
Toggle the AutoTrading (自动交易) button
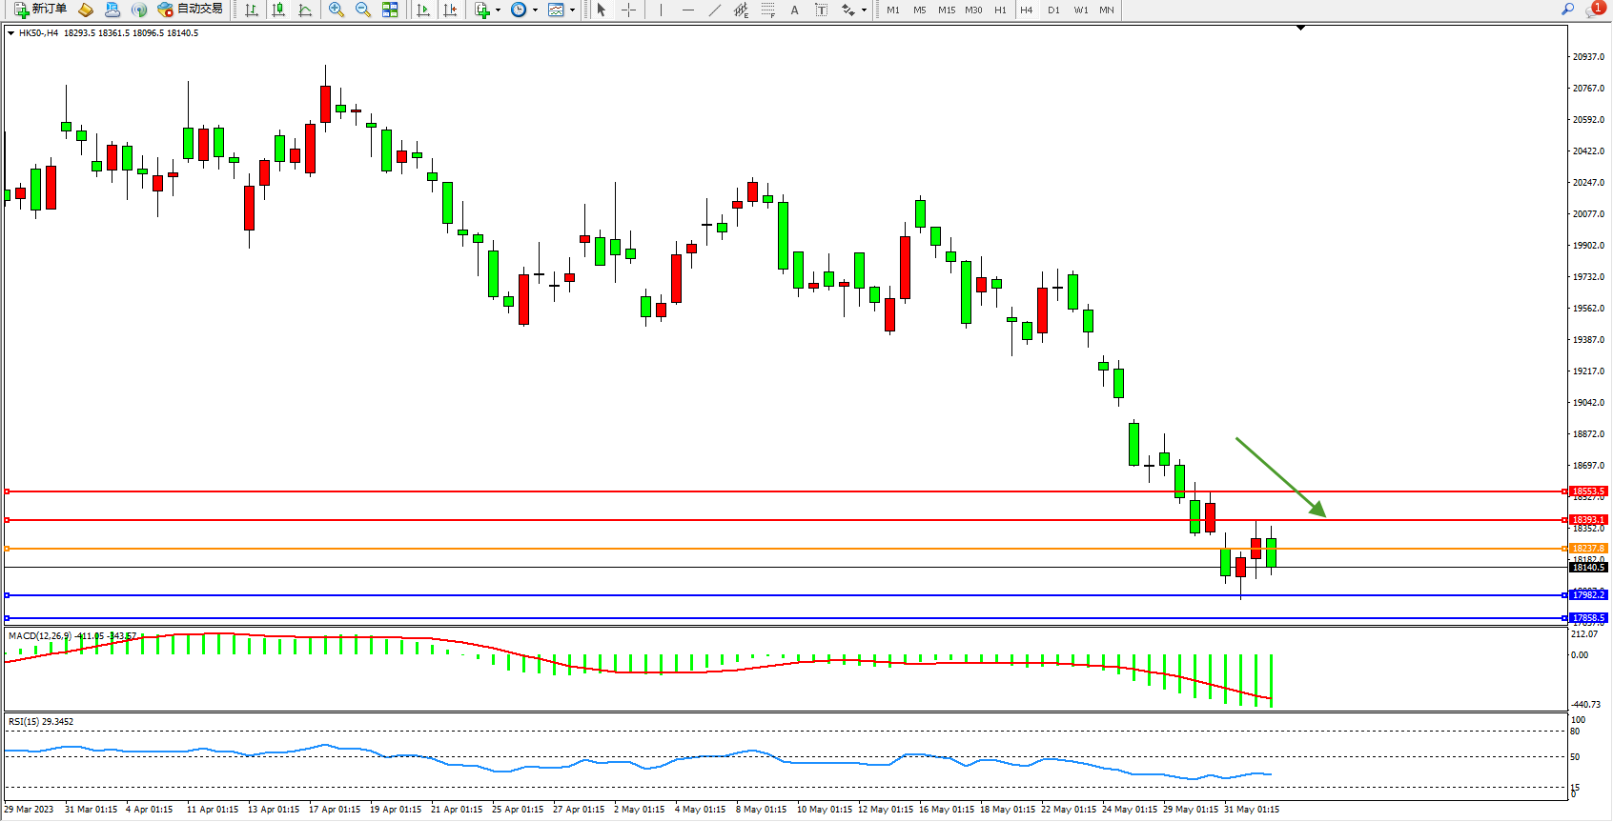coord(191,10)
